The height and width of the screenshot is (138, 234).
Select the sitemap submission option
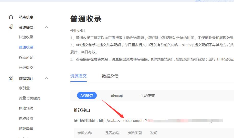coord(117,95)
